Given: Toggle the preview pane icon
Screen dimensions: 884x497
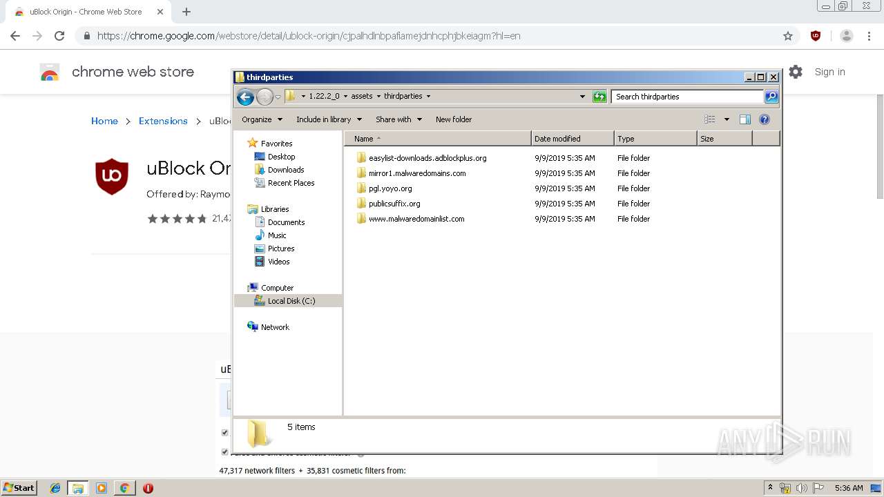Looking at the screenshot, I should pyautogui.click(x=744, y=119).
